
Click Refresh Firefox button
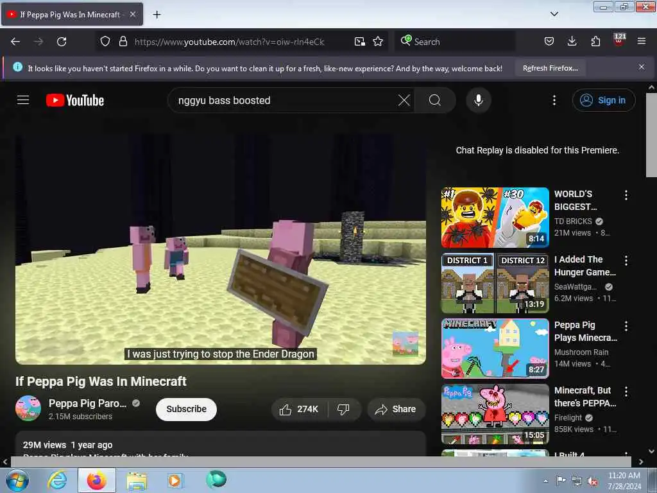550,68
